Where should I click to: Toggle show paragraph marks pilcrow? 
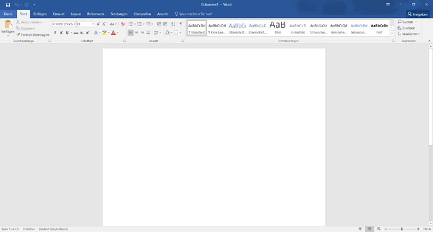(181, 24)
